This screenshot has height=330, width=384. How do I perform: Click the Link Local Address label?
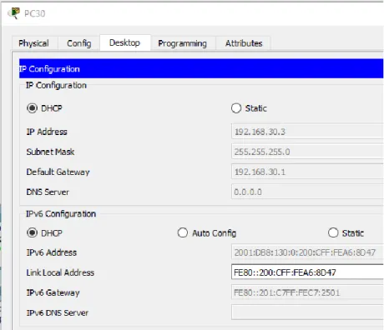pyautogui.click(x=60, y=272)
